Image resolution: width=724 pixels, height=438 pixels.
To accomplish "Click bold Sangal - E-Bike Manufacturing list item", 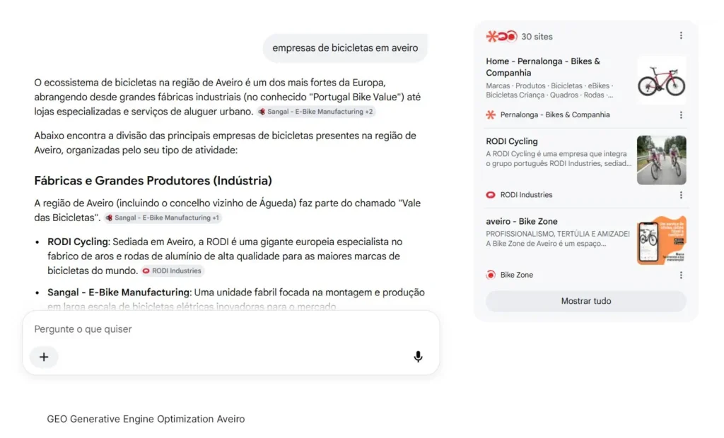I will [118, 292].
